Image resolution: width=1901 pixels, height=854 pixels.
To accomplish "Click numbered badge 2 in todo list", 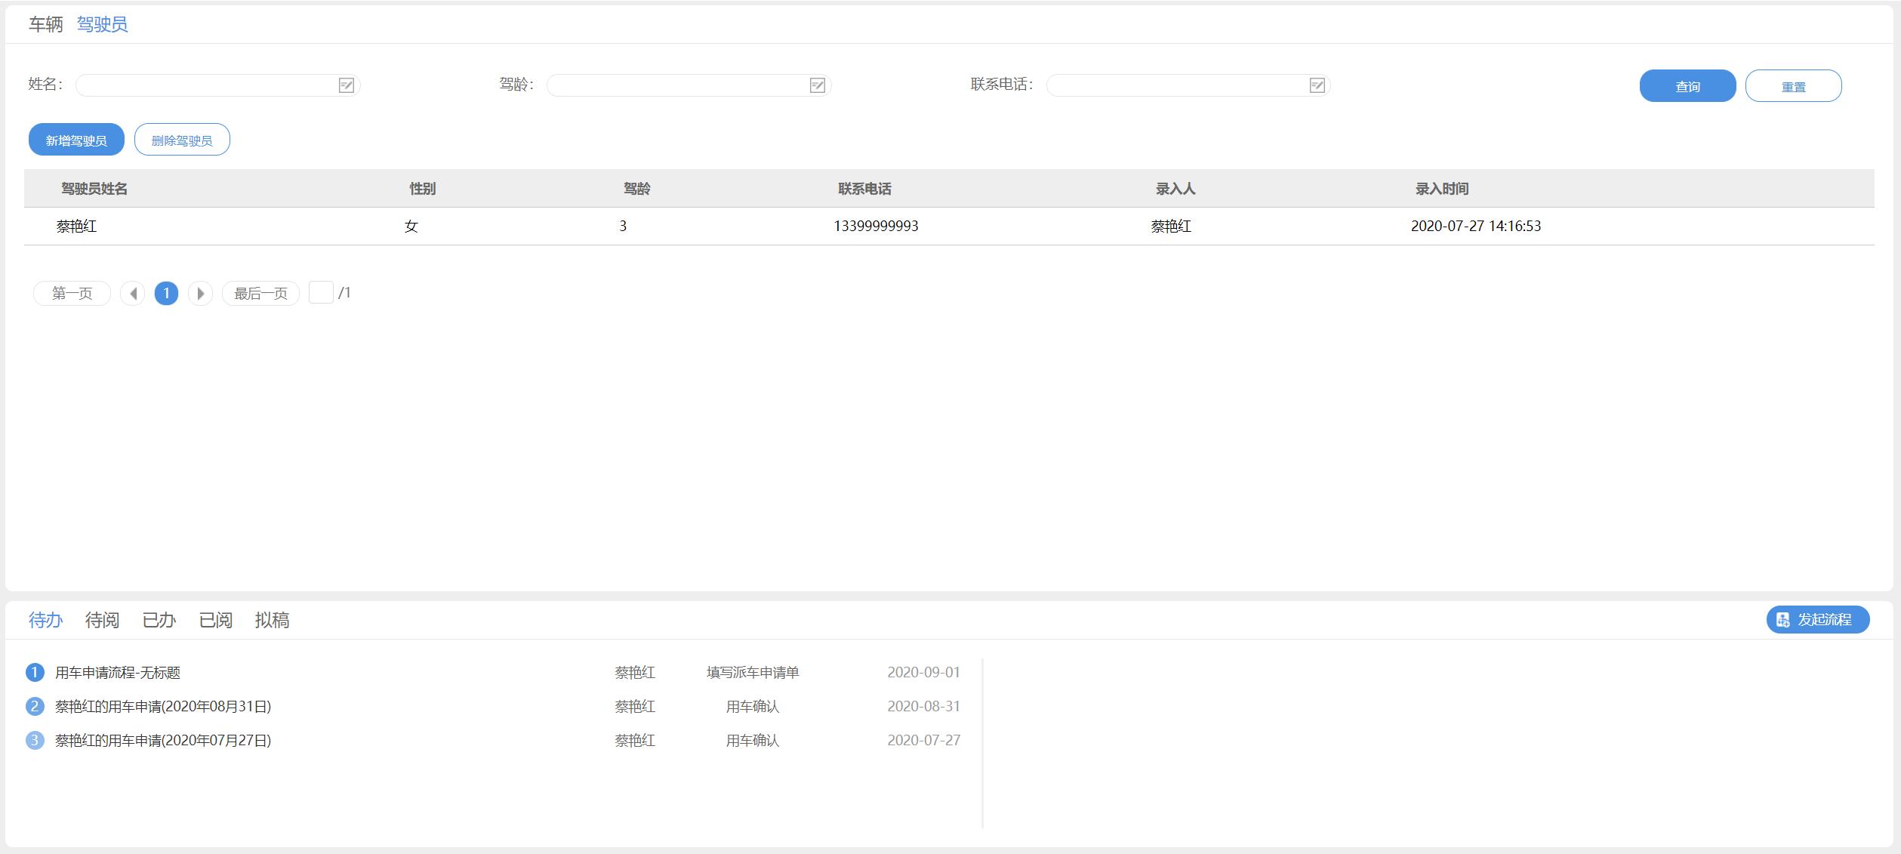I will (35, 706).
